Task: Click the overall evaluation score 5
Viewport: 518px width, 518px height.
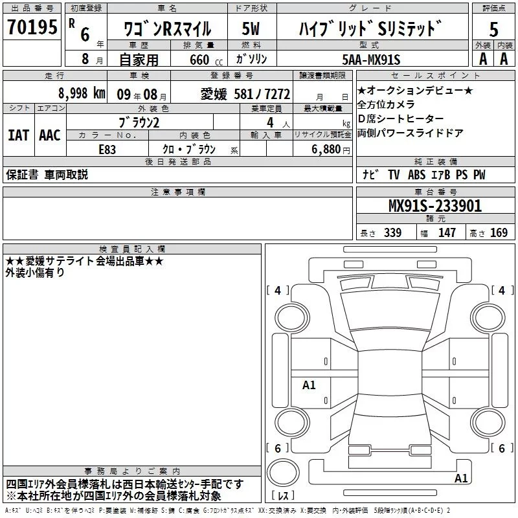Action: [493, 29]
